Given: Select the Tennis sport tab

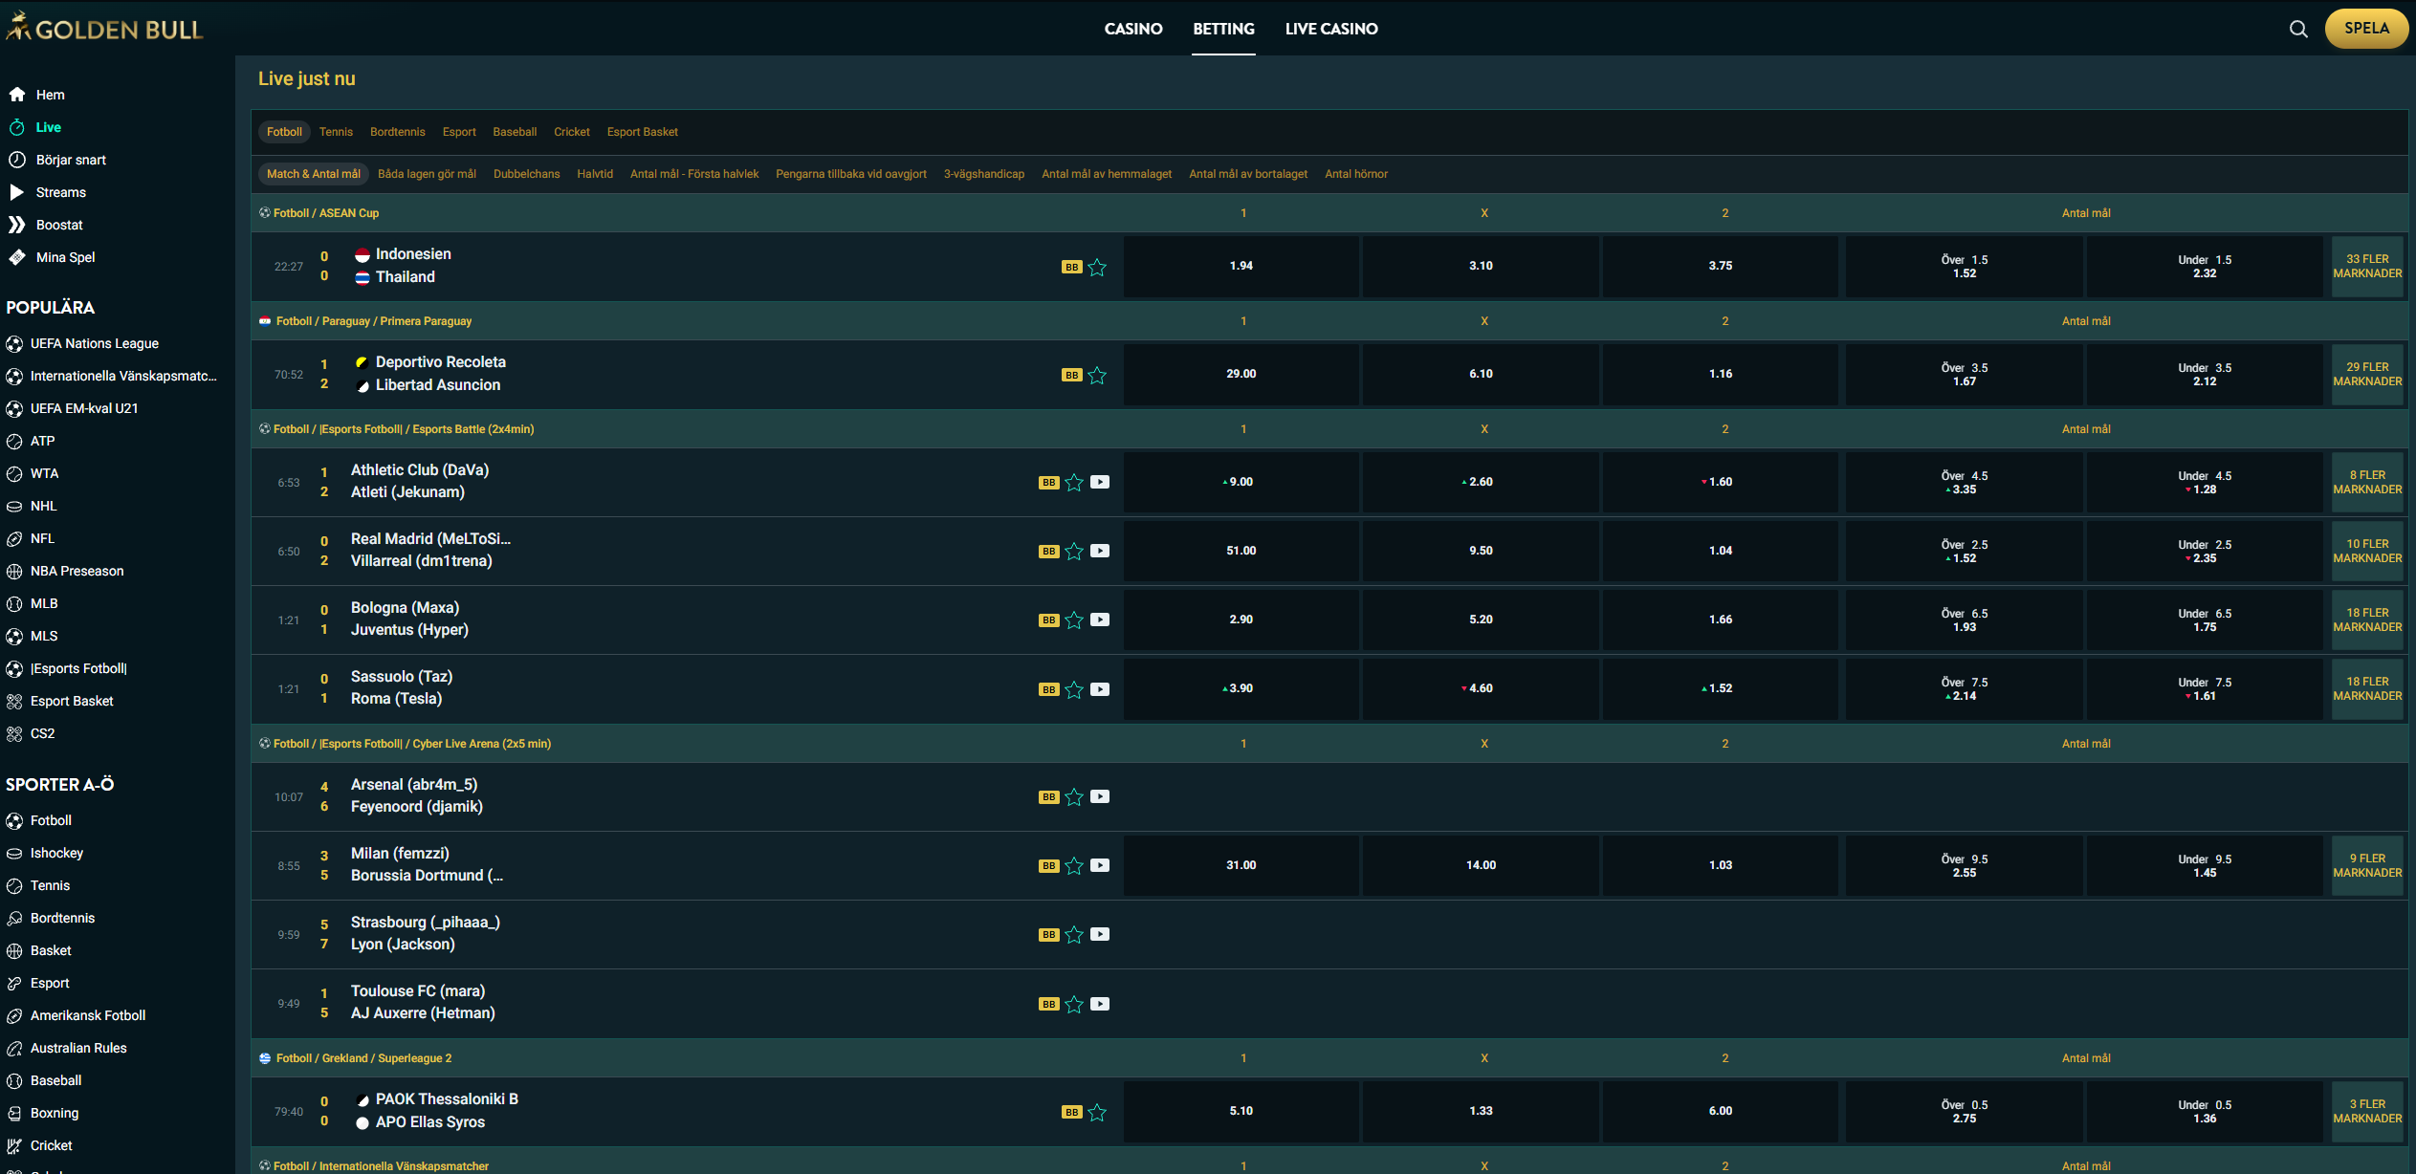Looking at the screenshot, I should coord(336,132).
